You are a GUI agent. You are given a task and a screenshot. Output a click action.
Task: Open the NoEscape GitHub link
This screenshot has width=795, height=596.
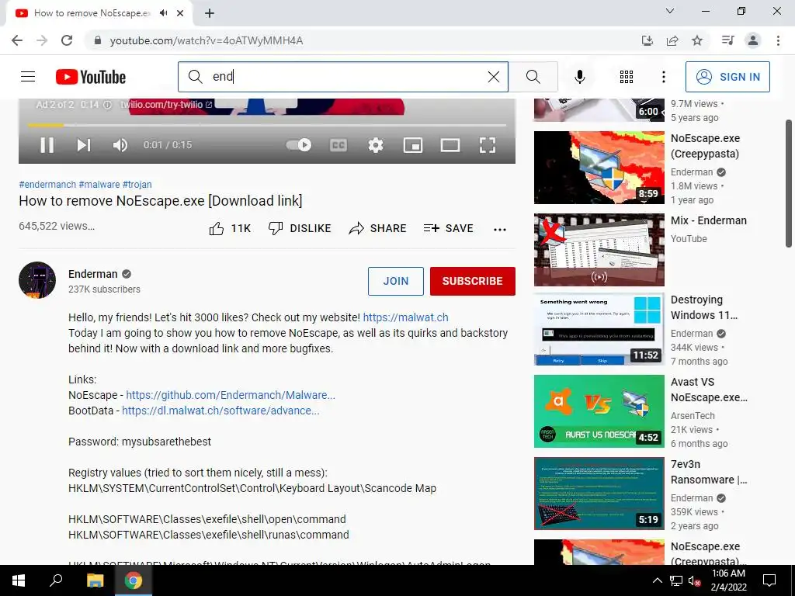click(231, 395)
